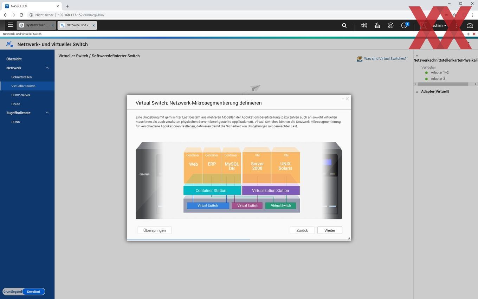Click the green Virtual Switch block in diagram
Viewport: 478px width, 299px height.
[281, 205]
